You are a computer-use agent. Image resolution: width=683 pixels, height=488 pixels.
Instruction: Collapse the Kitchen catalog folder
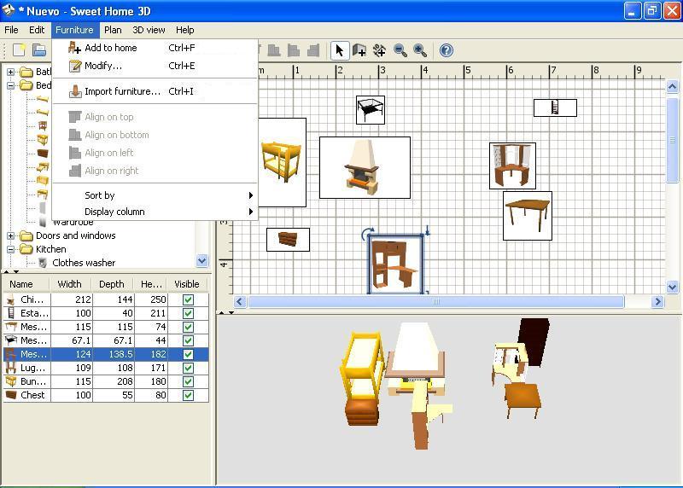(11, 249)
